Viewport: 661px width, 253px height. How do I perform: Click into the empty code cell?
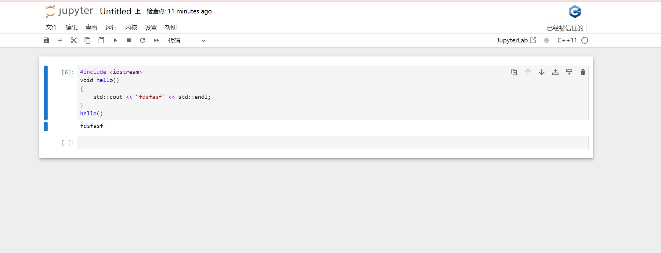point(332,143)
